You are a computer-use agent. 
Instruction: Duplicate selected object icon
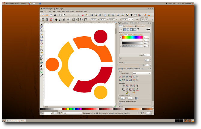click(x=105, y=15)
